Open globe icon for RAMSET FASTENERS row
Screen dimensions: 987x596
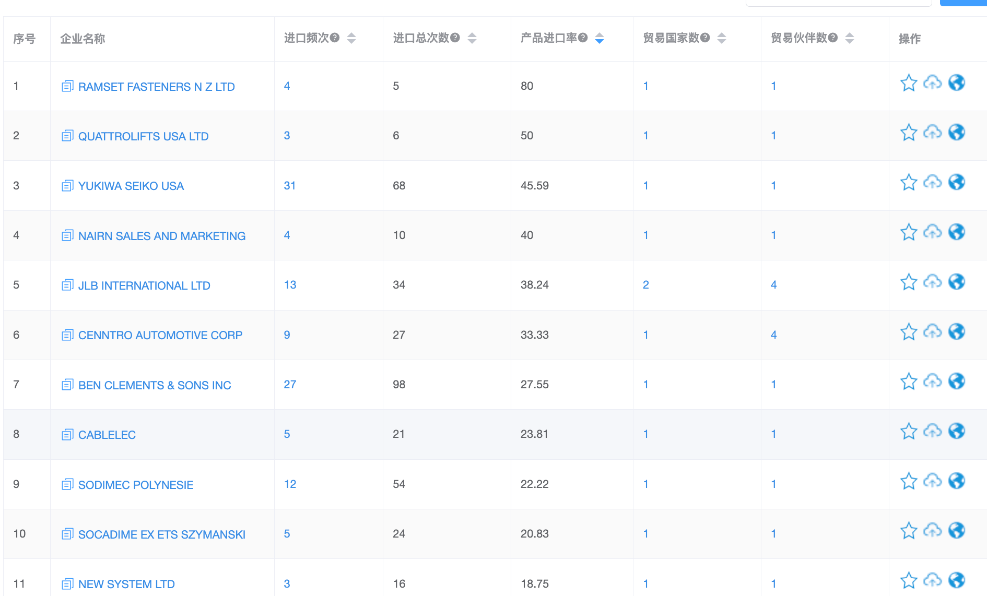(x=957, y=82)
